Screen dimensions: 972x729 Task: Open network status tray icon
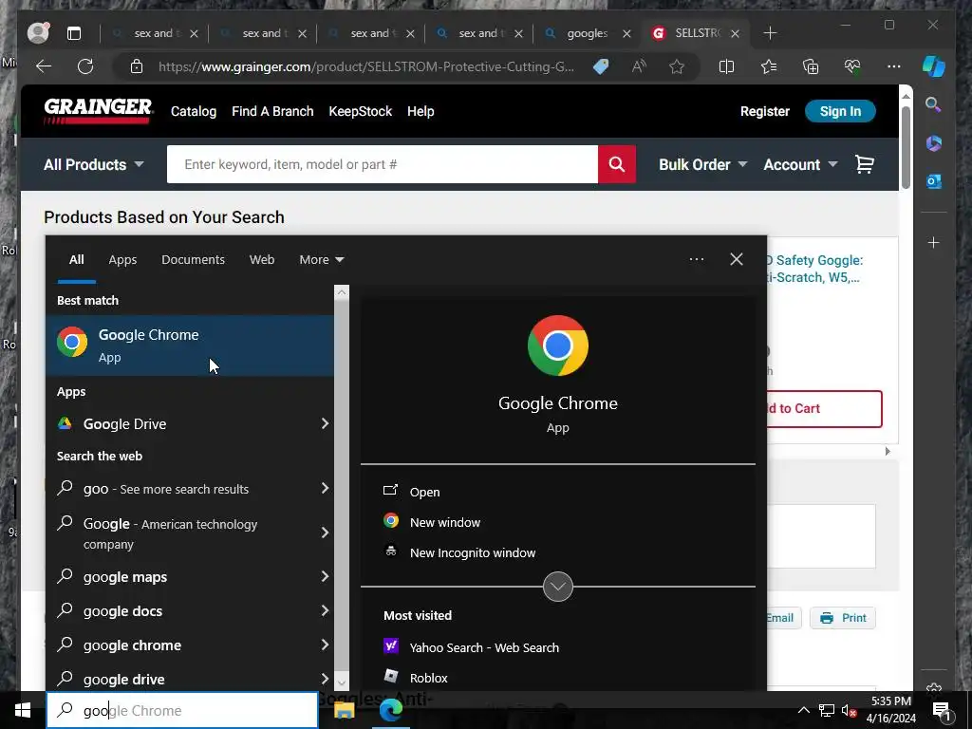point(827,710)
